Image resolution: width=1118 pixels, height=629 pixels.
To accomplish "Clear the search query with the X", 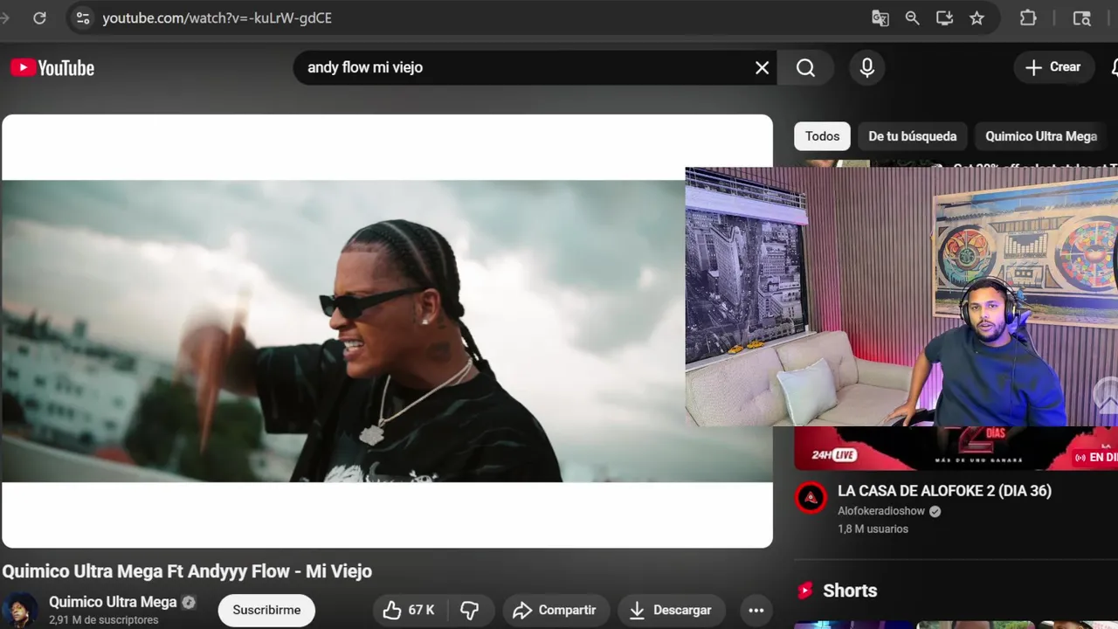I will tap(763, 67).
